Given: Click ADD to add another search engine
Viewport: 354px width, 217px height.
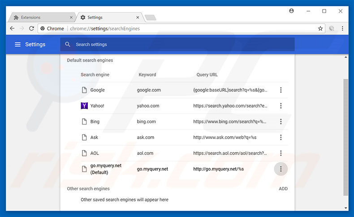Looking at the screenshot, I should (x=283, y=189).
